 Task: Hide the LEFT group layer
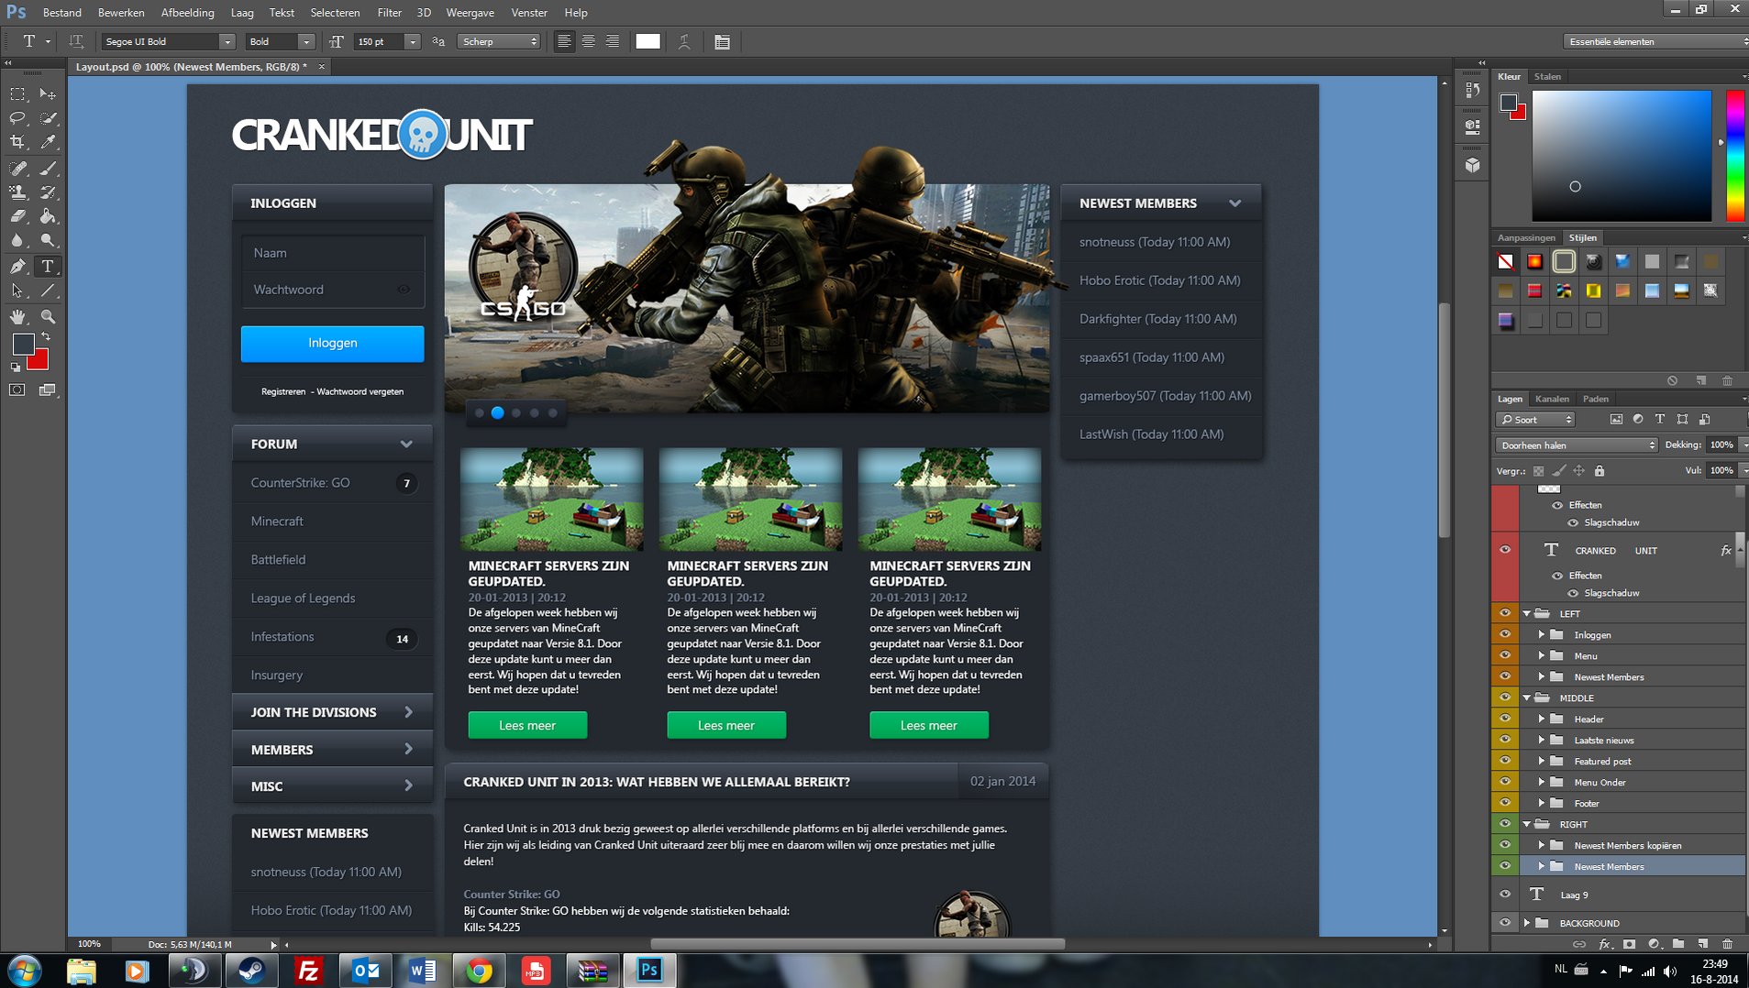coord(1505,613)
